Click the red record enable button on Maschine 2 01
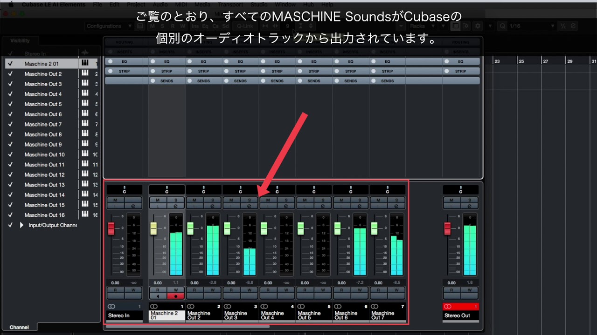 (176, 296)
